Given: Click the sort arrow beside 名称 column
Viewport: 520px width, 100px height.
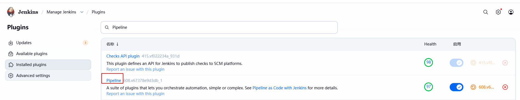Looking at the screenshot, I should click(x=117, y=44).
